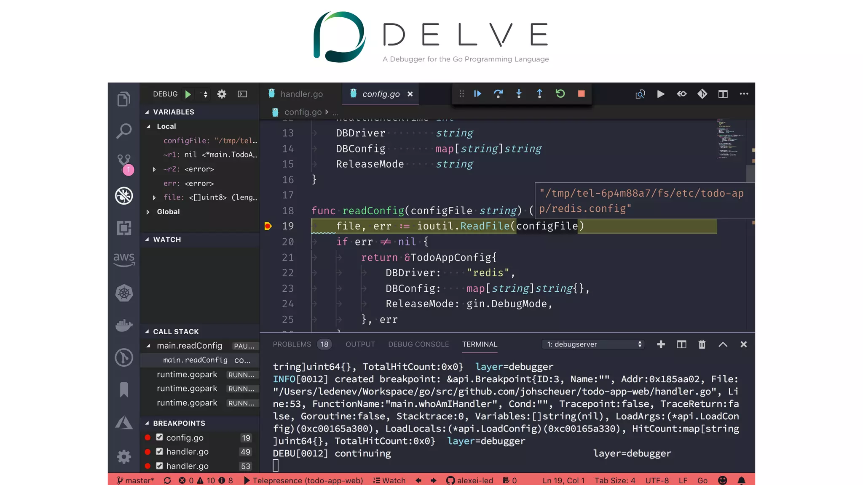Restart the debug session
863x485 pixels.
tap(560, 94)
